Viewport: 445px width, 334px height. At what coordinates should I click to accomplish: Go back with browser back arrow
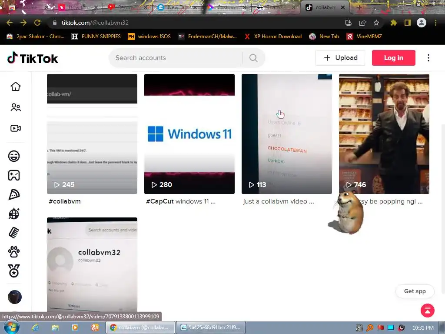10,23
